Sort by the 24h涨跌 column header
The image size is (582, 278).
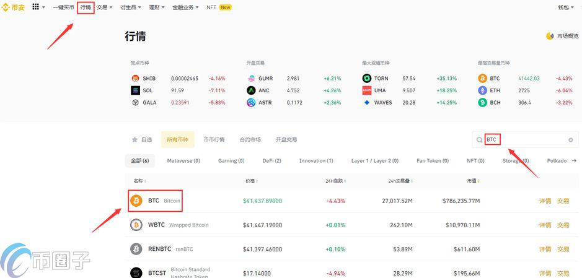[335, 181]
